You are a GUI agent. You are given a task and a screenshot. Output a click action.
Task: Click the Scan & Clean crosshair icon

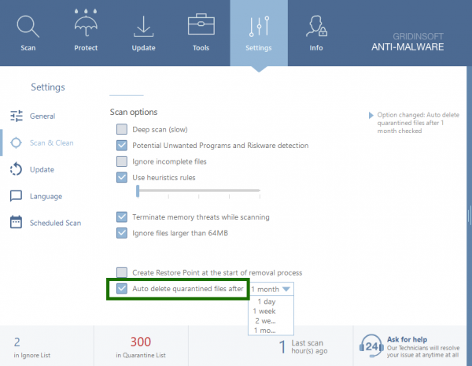pyautogui.click(x=16, y=142)
